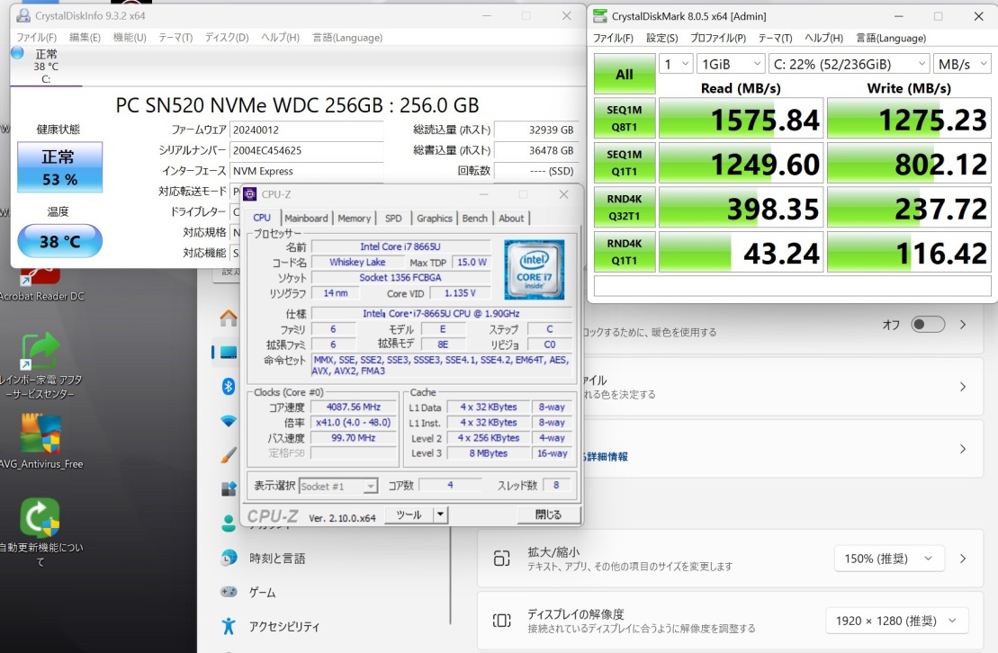The height and width of the screenshot is (653, 998).
Task: Expand the night light settings chevron
Action: click(963, 325)
